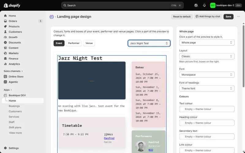Click the Heading colour input field
This screenshot has height=153, width=245.
tap(207, 123)
